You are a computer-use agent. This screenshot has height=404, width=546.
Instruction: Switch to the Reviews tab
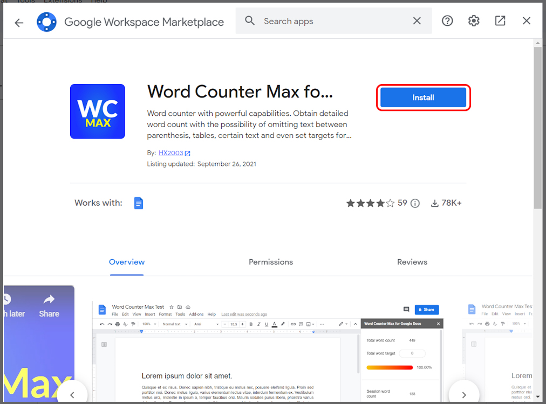(x=412, y=262)
